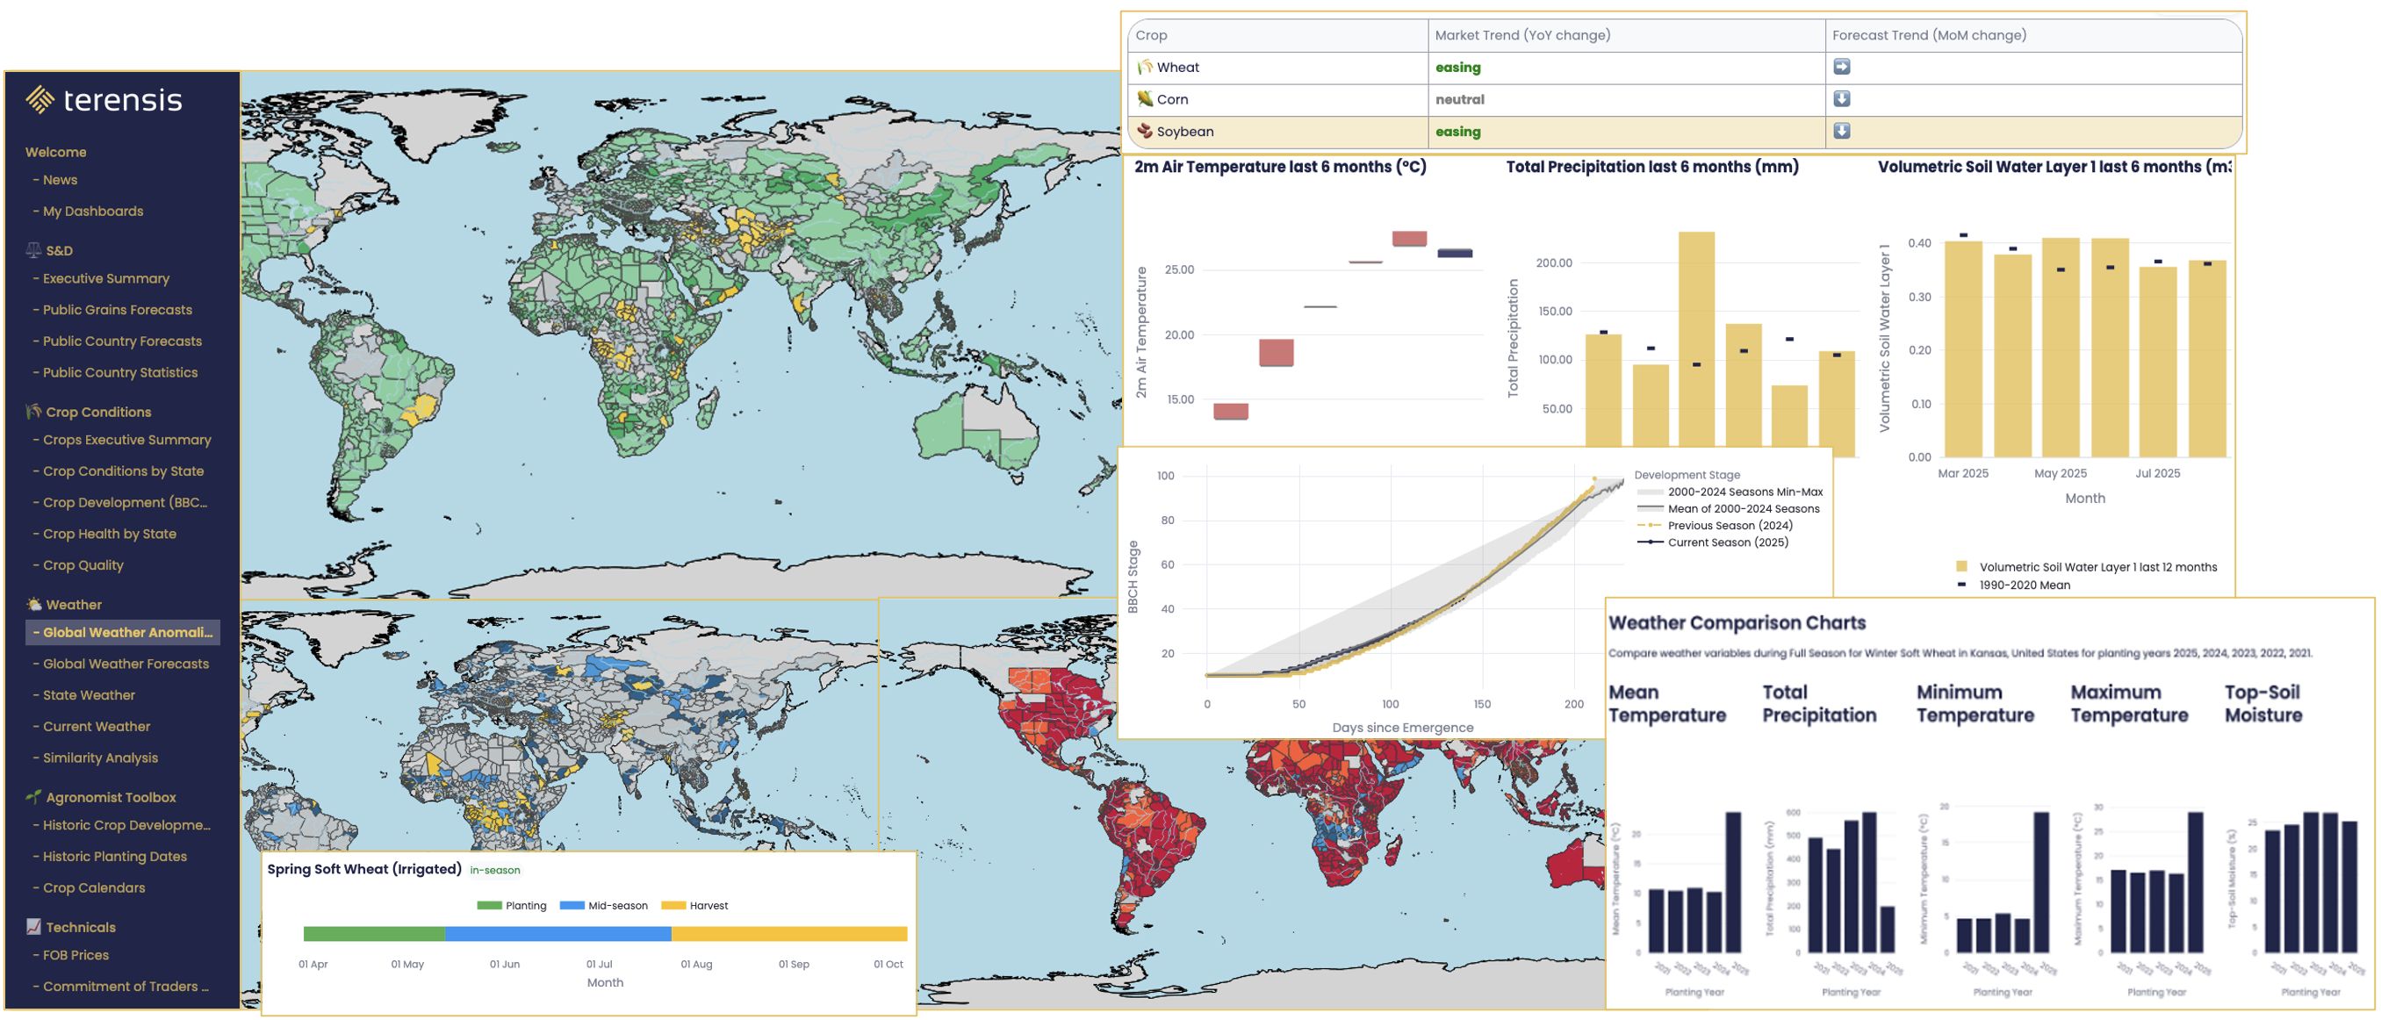This screenshot has height=1020, width=2381.
Task: Click the Agronomist Toolbox sprout icon
Action: pyautogui.click(x=34, y=796)
